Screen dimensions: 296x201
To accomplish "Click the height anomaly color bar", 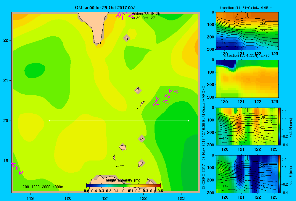I will pos(124,186).
